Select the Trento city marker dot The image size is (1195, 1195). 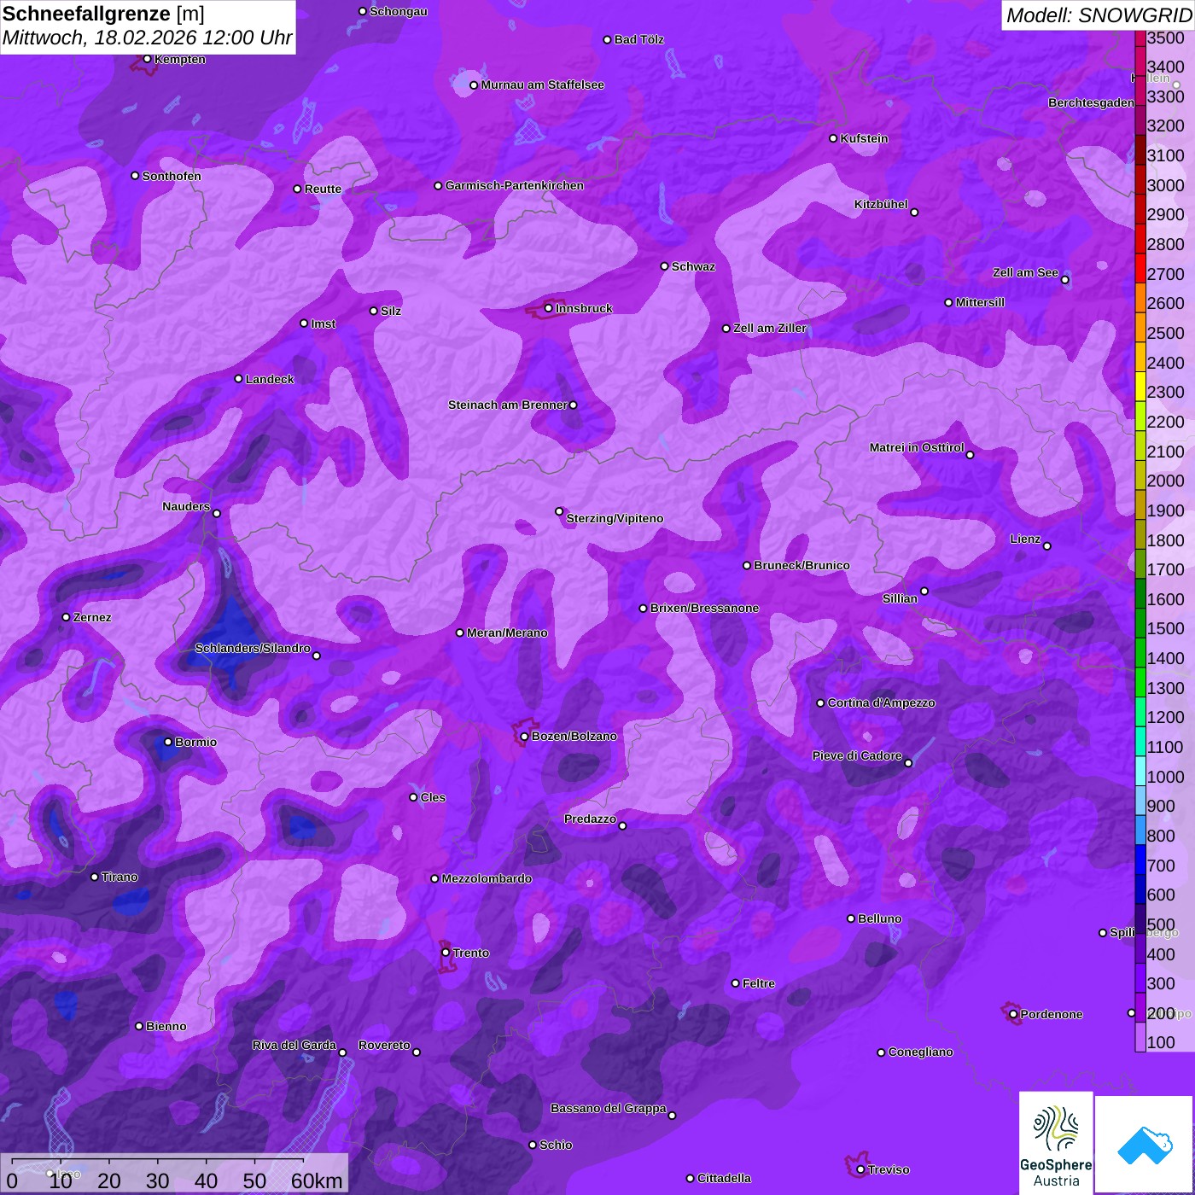coord(446,953)
